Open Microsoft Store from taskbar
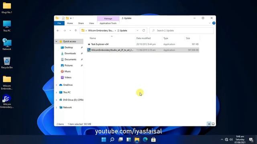257x144 pixels. pyautogui.click(x=153, y=140)
